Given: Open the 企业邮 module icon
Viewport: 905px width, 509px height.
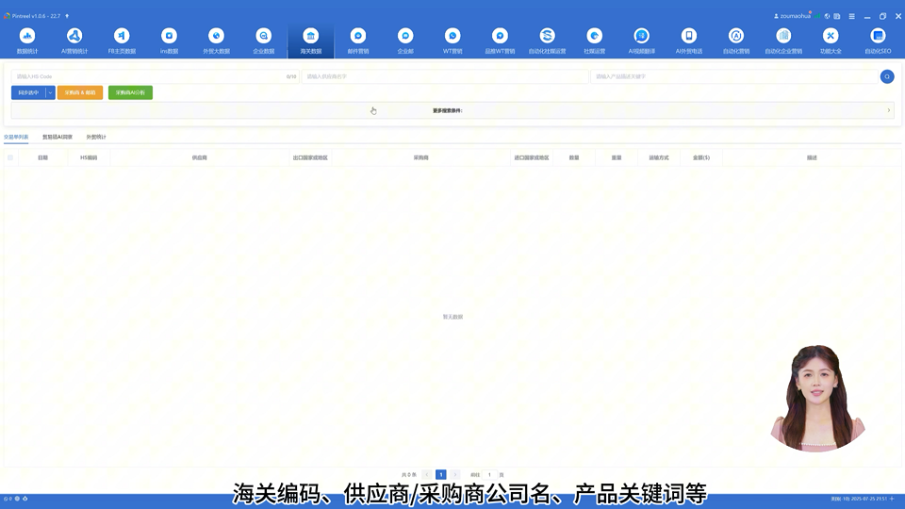Looking at the screenshot, I should coord(405,36).
